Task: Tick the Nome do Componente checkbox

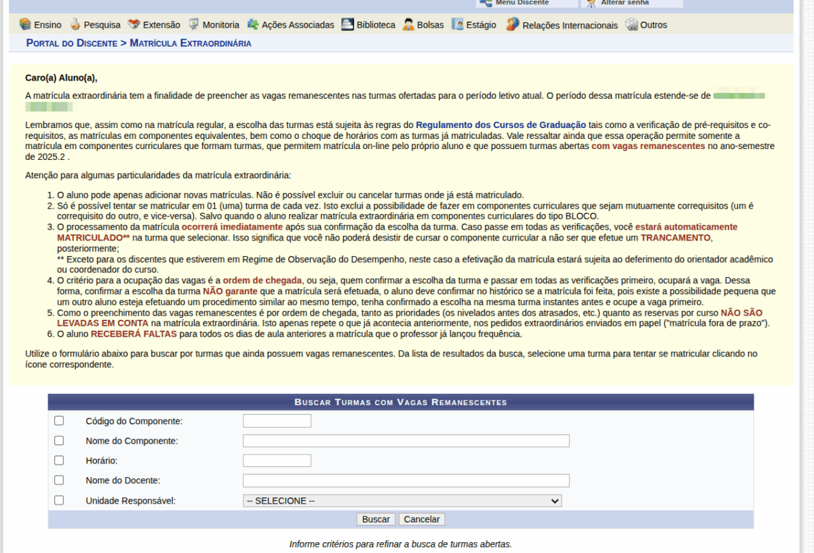Action: (59, 441)
